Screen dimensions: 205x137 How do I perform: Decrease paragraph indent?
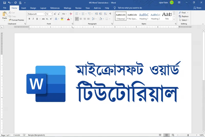97,14
